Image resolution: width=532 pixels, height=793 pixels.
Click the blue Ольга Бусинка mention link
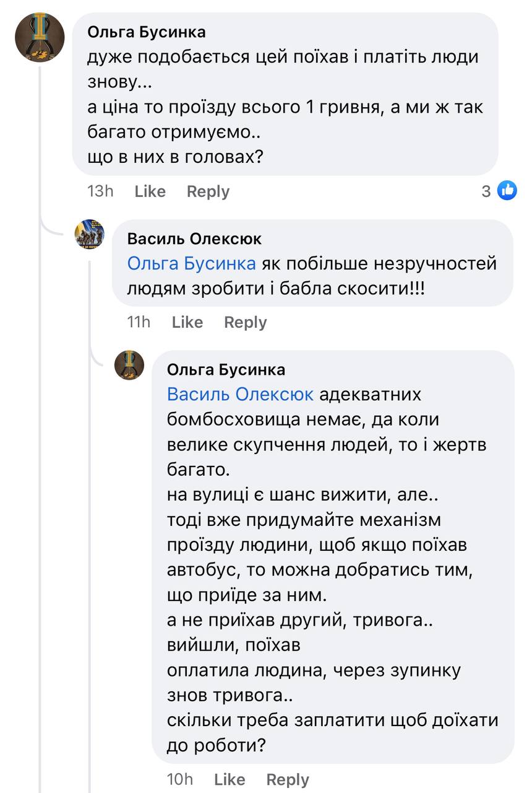pos(191,263)
